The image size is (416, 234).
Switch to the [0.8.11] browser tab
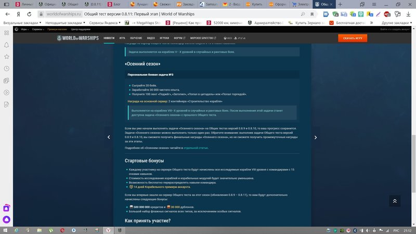(x=94, y=4)
